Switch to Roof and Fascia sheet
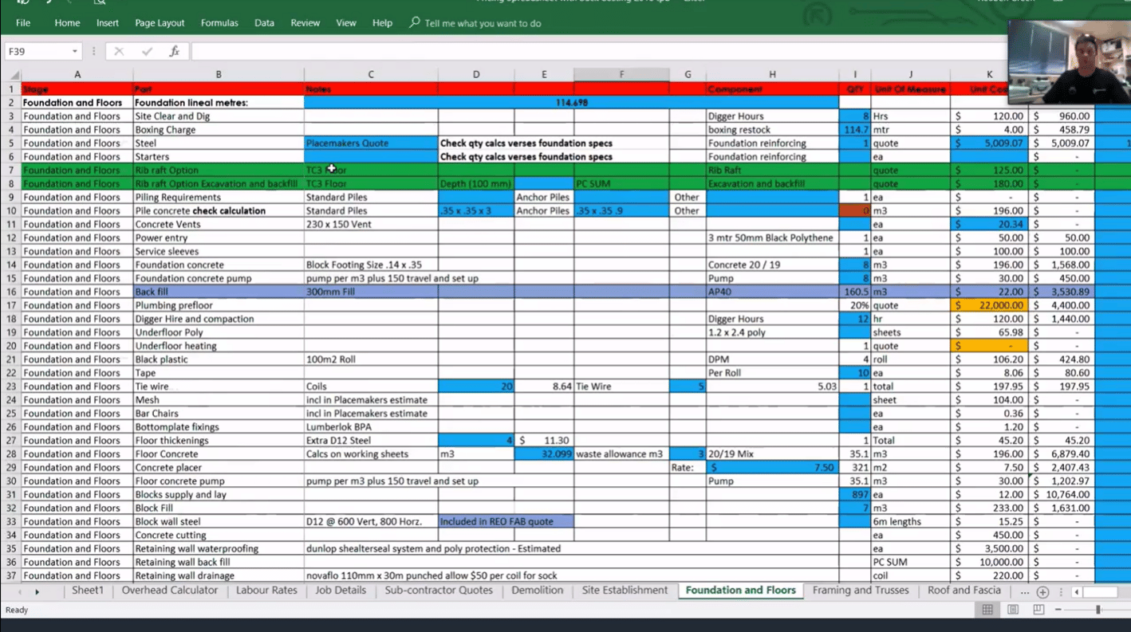This screenshot has width=1131, height=632. [964, 591]
